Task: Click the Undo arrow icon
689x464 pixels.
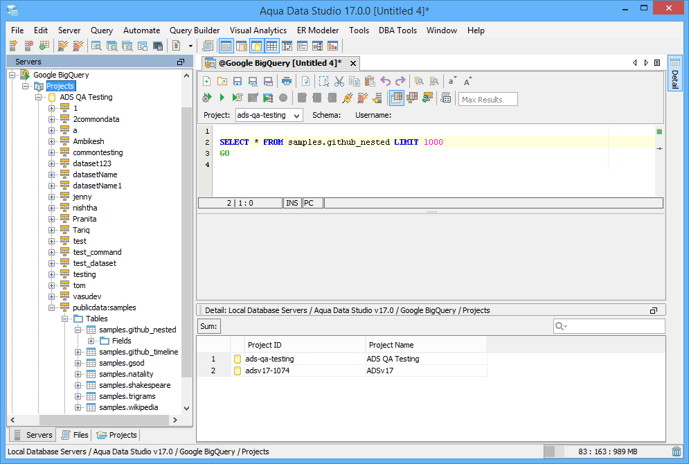Action: pyautogui.click(x=385, y=81)
